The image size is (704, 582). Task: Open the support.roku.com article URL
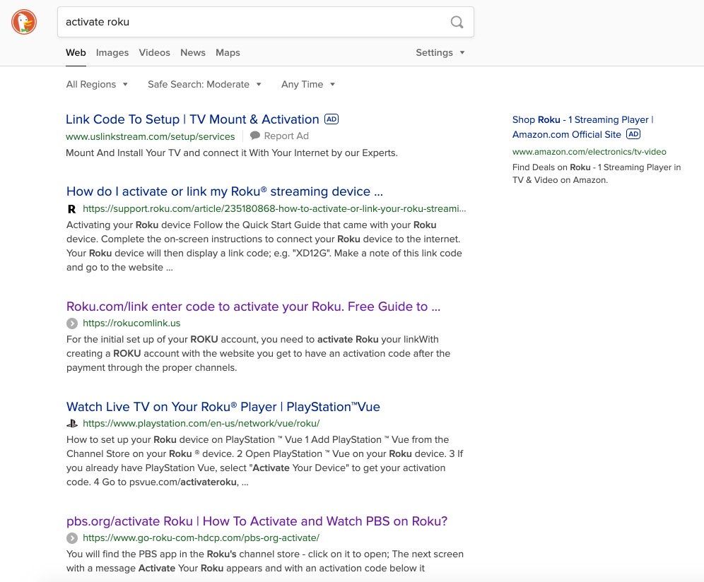coord(274,208)
